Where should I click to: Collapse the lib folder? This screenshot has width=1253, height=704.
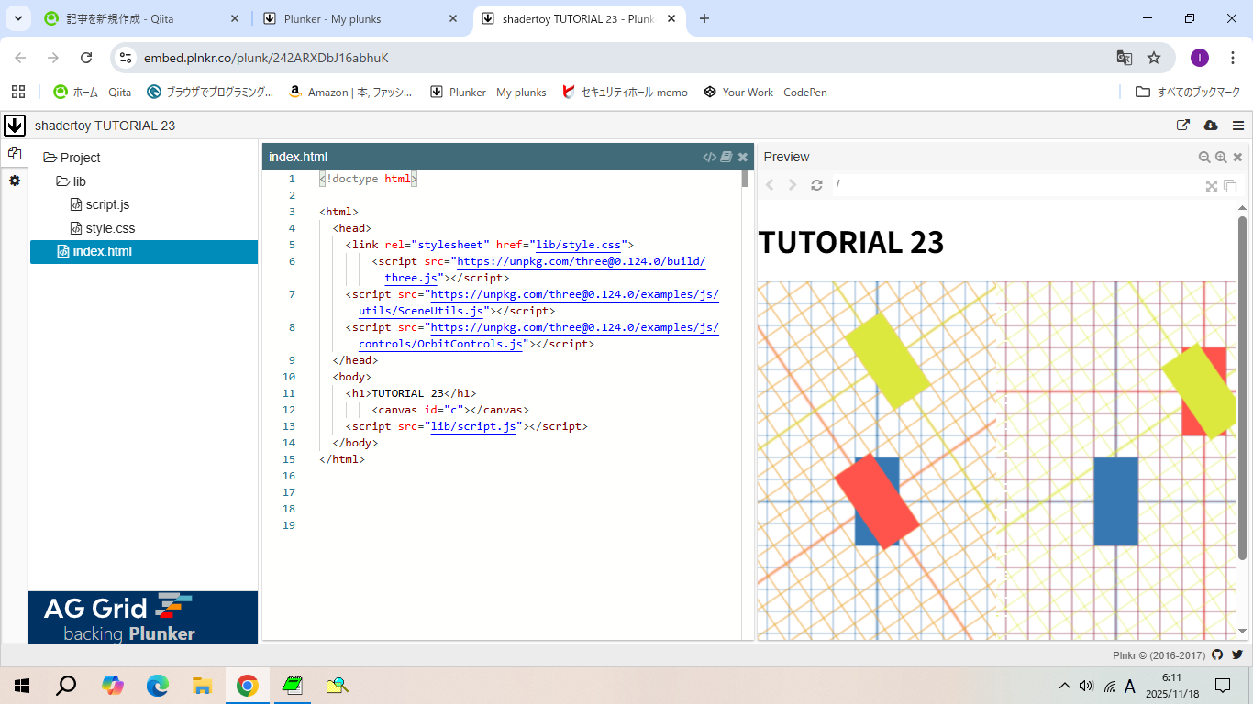coord(72,181)
